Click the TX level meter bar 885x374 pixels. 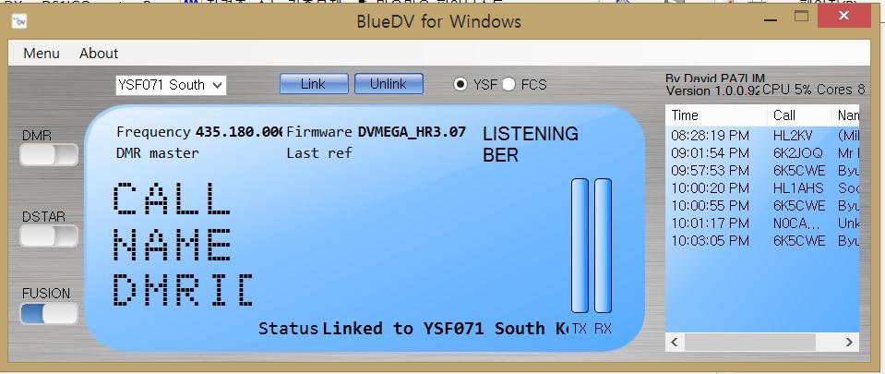580,246
